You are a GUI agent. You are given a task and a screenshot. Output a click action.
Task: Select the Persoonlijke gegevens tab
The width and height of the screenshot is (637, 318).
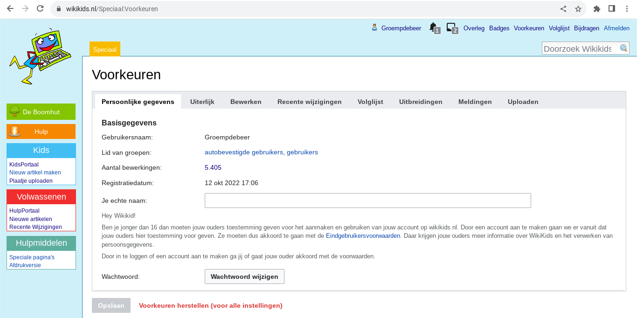(x=138, y=102)
